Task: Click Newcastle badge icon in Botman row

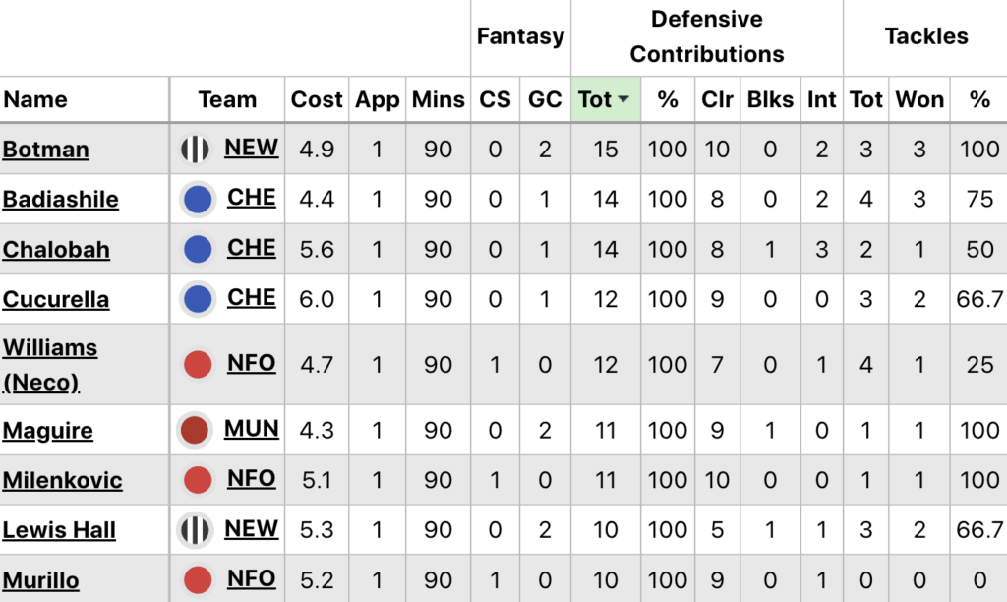Action: 196,150
